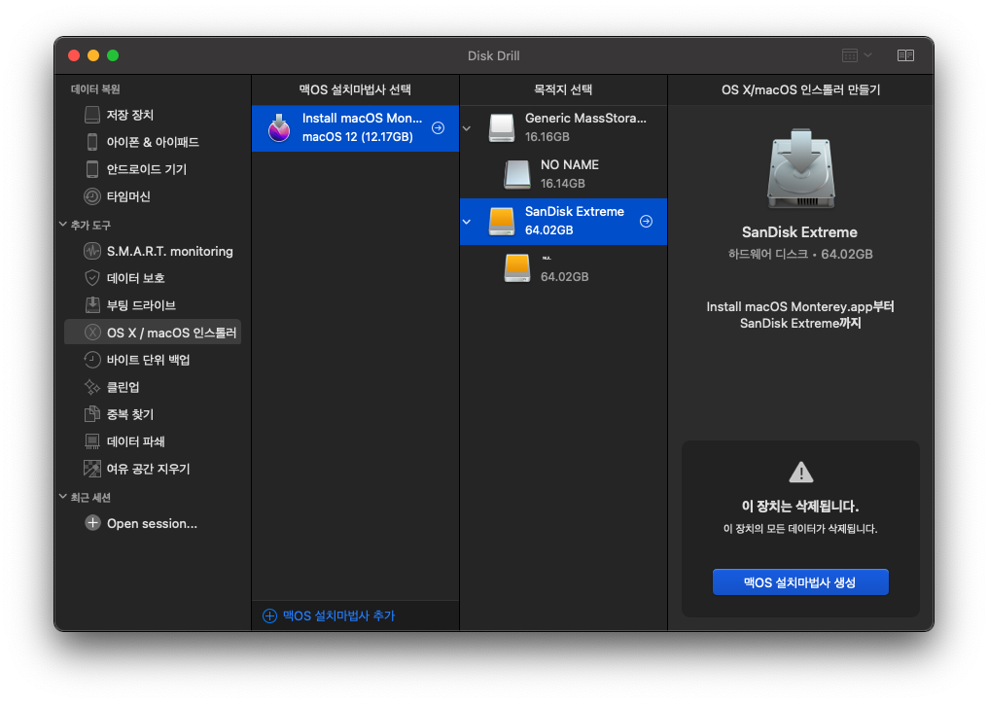988x703 pixels.
Task: Click the 데이터 복원 section label
Action: tap(95, 88)
